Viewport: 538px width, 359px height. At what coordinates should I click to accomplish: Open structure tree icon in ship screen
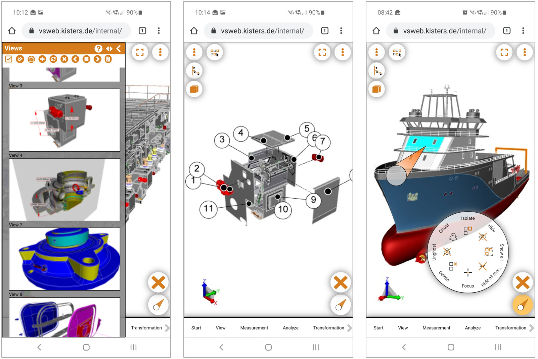click(x=376, y=71)
